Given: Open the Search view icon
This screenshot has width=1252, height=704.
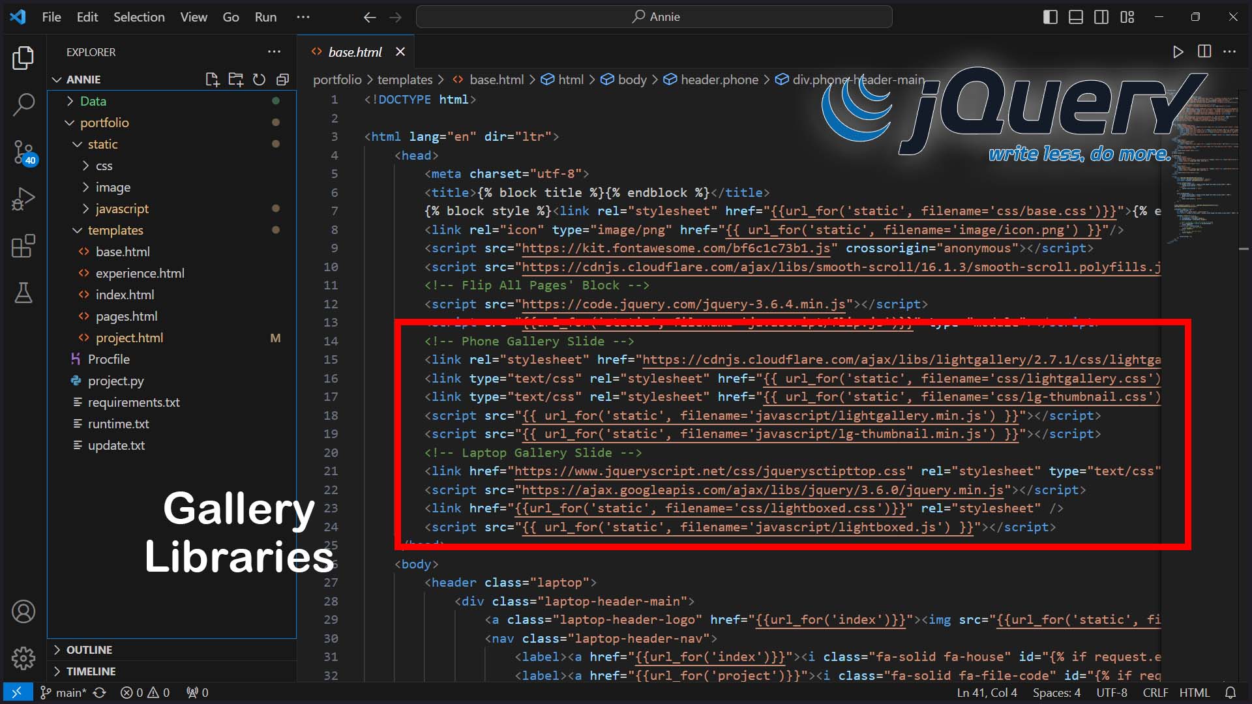Looking at the screenshot, I should pyautogui.click(x=23, y=104).
